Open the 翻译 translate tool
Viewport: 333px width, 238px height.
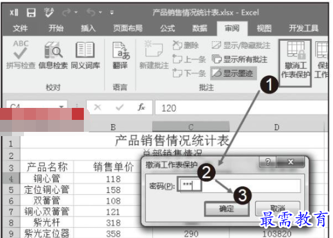120,55
